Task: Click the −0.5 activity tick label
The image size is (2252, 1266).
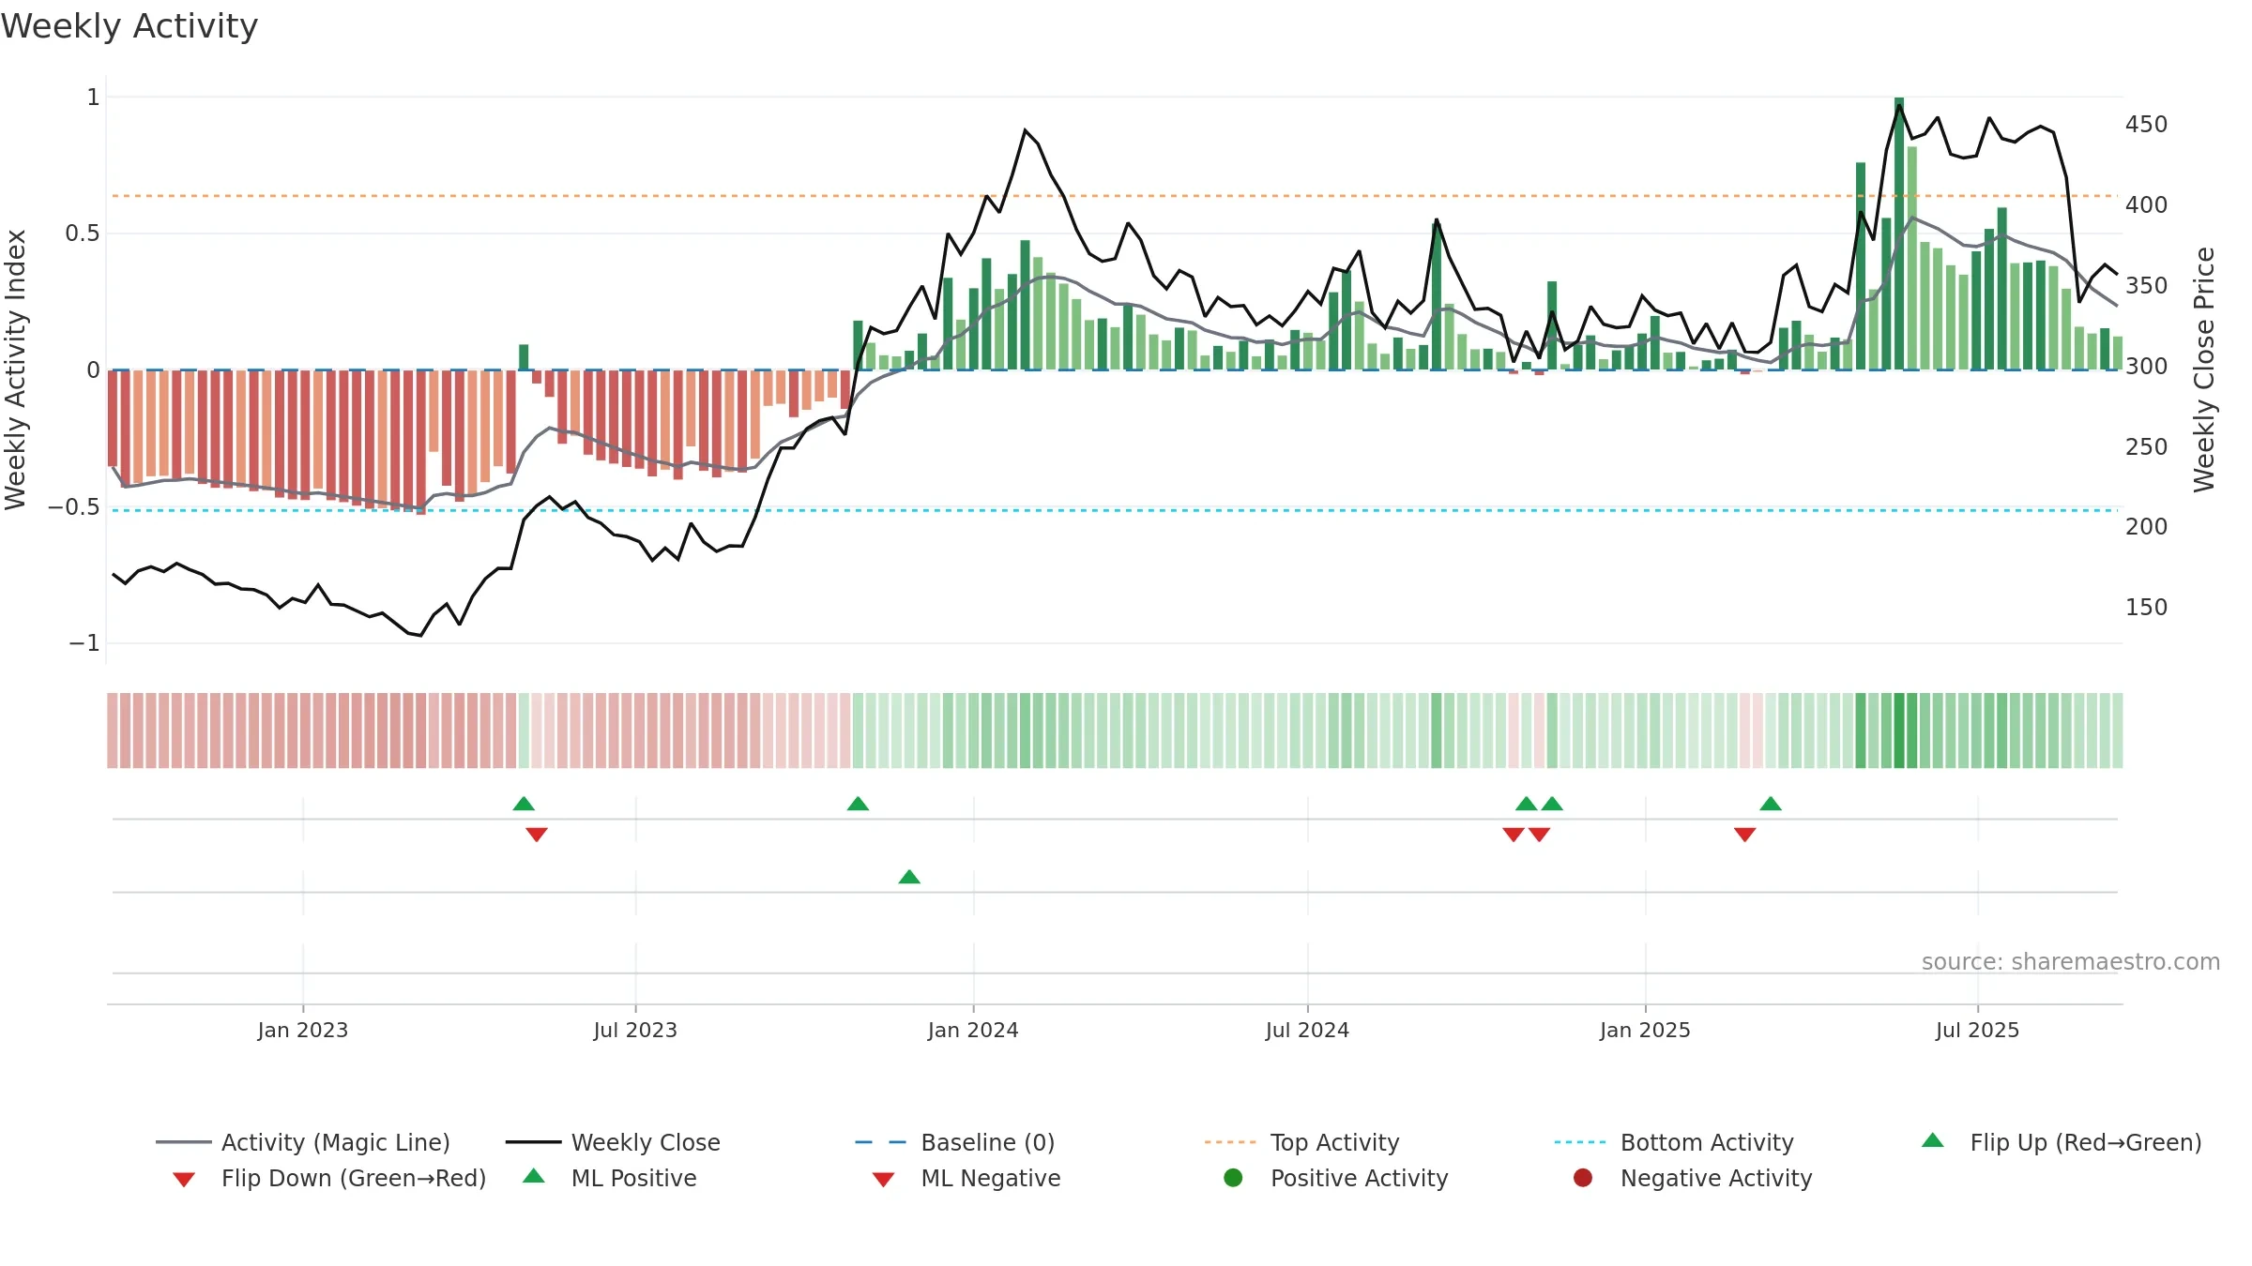Action: (x=73, y=507)
